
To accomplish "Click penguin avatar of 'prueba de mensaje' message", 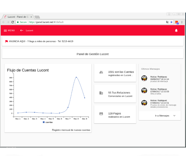I will click(144, 78).
